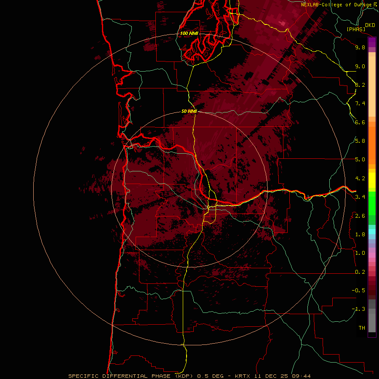Click the 0.2 value on the scale

point(360,272)
